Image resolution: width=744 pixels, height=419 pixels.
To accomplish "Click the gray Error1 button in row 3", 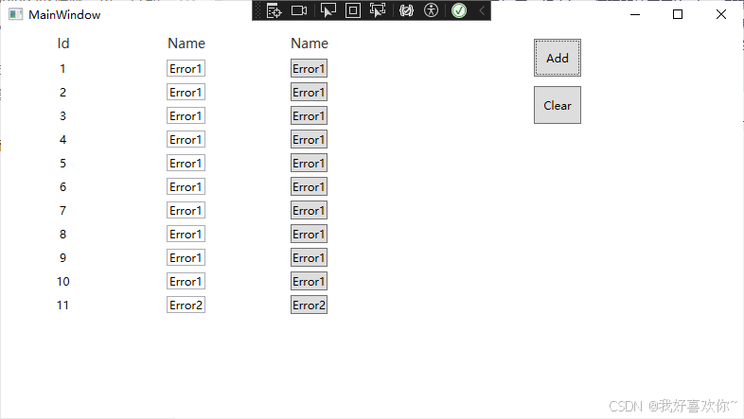I will (x=309, y=116).
